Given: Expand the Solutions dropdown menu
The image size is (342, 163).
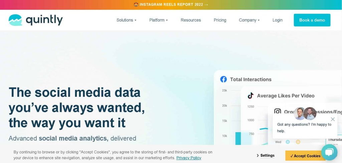Looking at the screenshot, I should [x=126, y=20].
